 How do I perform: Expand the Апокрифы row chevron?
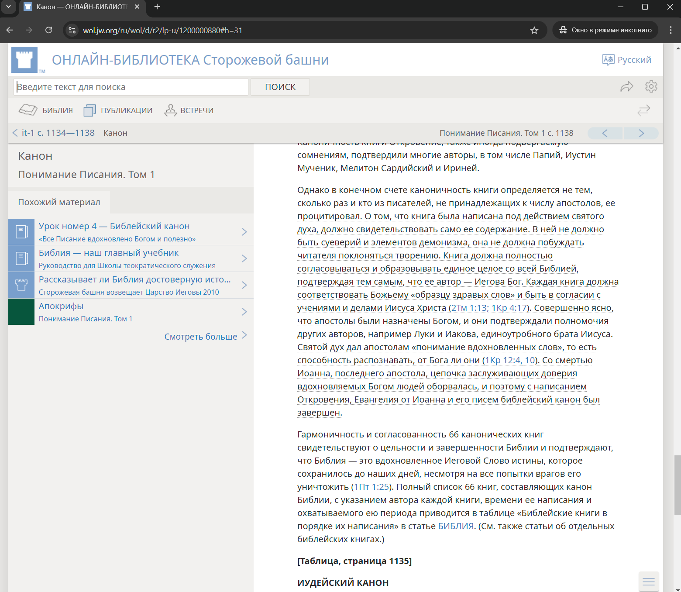(244, 312)
